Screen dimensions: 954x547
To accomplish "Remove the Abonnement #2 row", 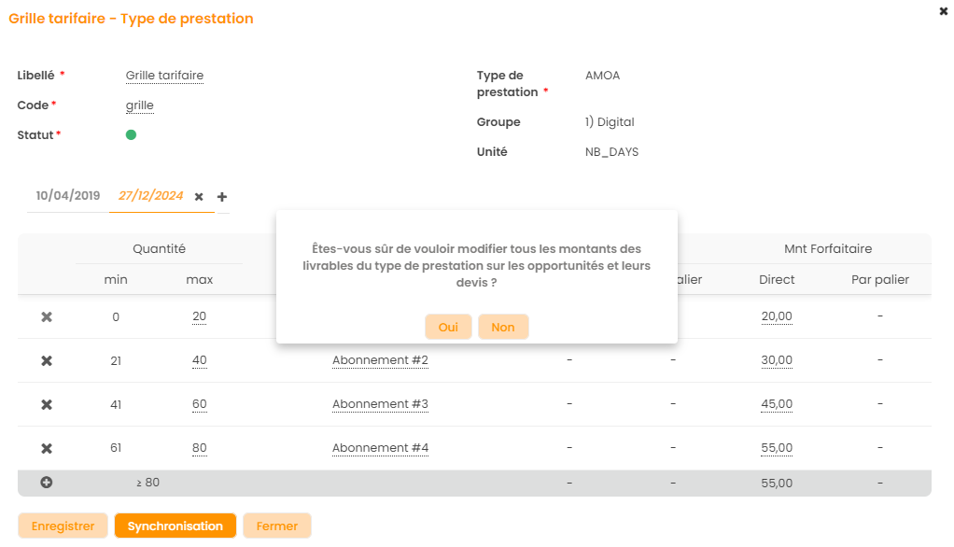I will [47, 360].
